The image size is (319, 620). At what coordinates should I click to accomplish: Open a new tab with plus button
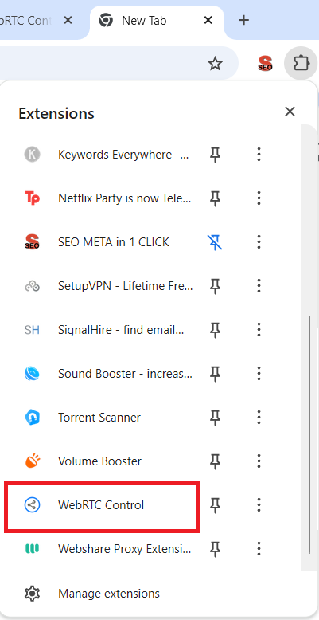point(244,20)
